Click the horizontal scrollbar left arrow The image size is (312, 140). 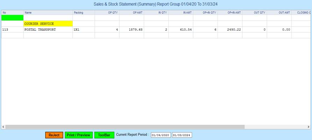click(x=3, y=126)
